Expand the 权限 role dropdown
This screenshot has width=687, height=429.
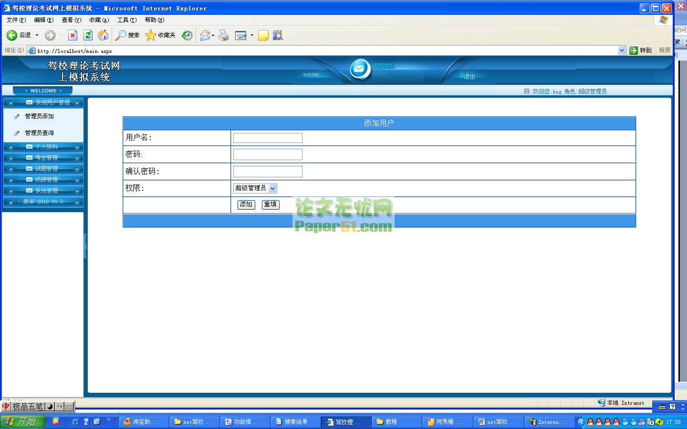(272, 188)
